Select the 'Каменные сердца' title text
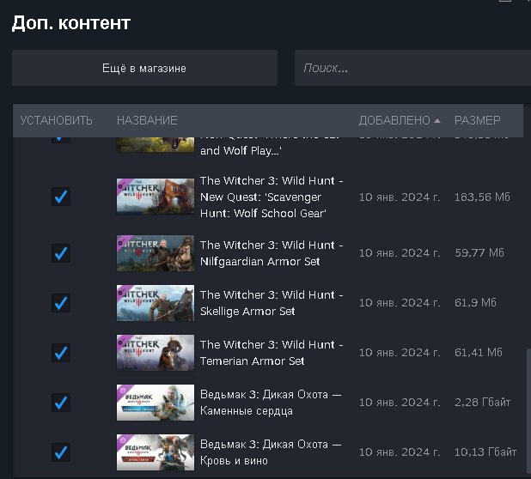 (271, 403)
